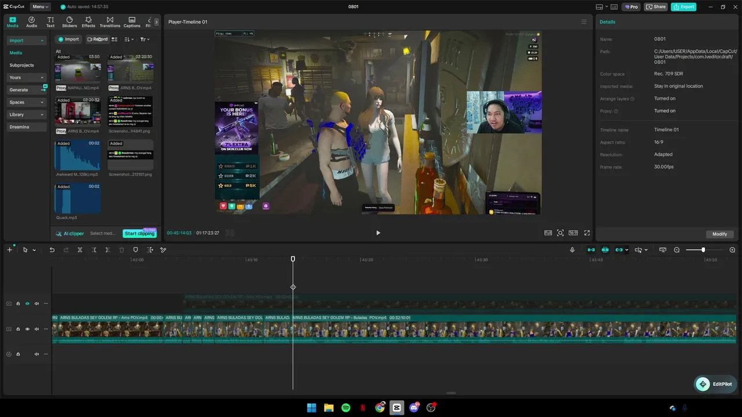
Task: Toggle auto snapping in timeline
Action: 605,250
